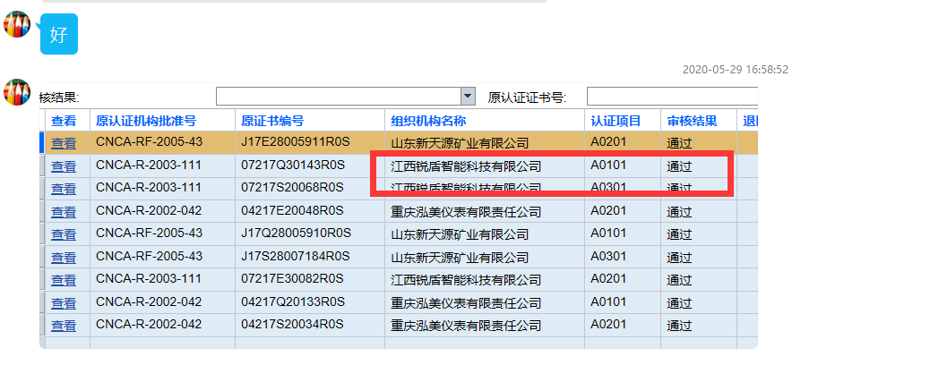
Task: Open 查看 link for 07217Q30143R0S row
Action: [64, 166]
